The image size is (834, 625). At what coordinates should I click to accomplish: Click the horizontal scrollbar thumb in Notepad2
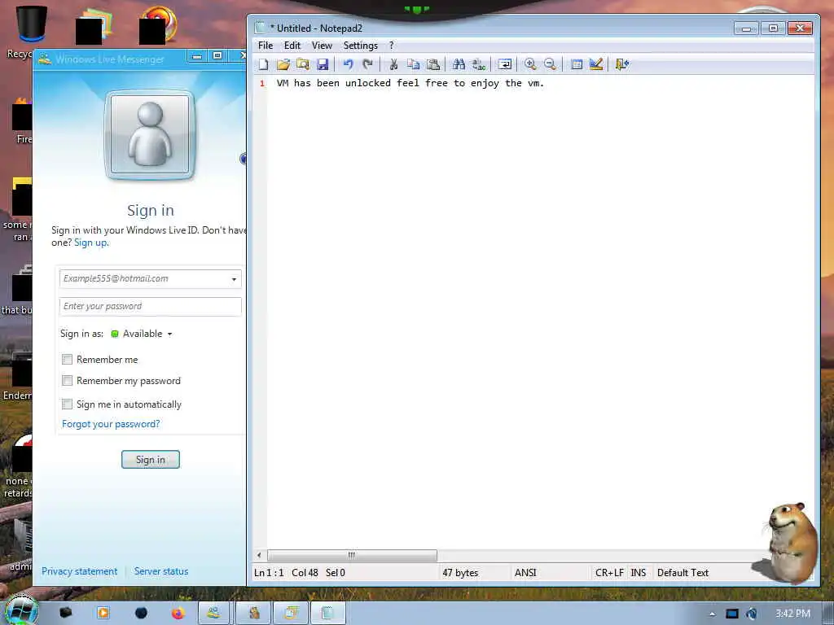click(x=352, y=555)
